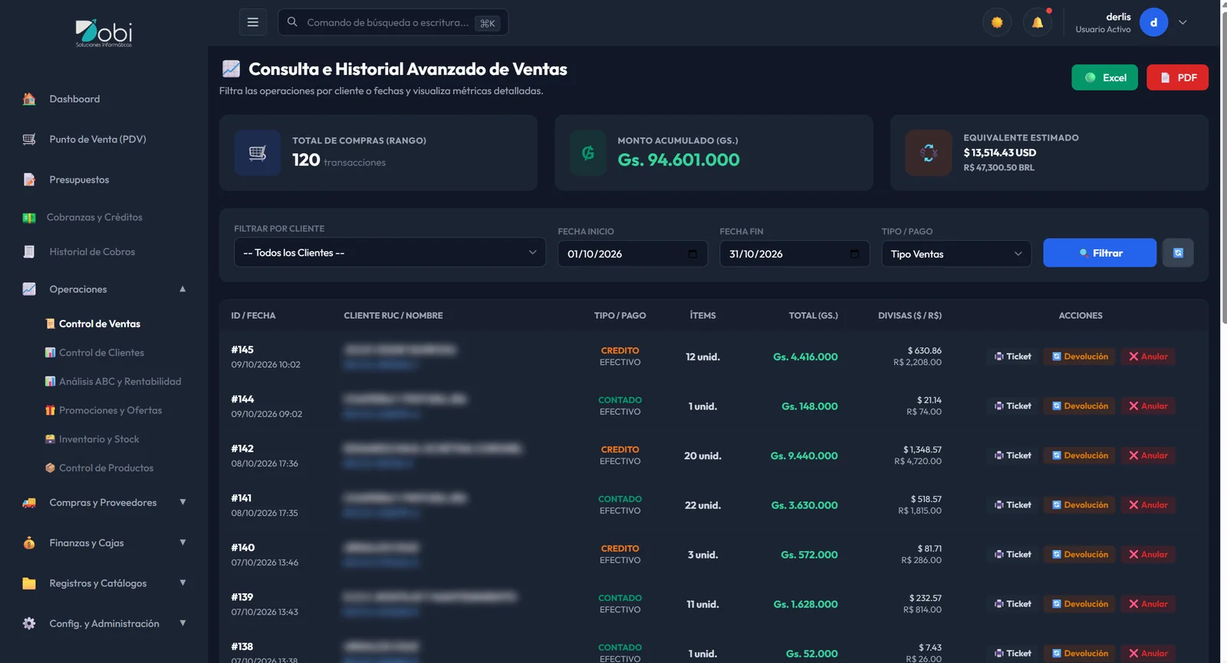
Task: Open calendar picker for Fecha Inicio
Action: (692, 254)
